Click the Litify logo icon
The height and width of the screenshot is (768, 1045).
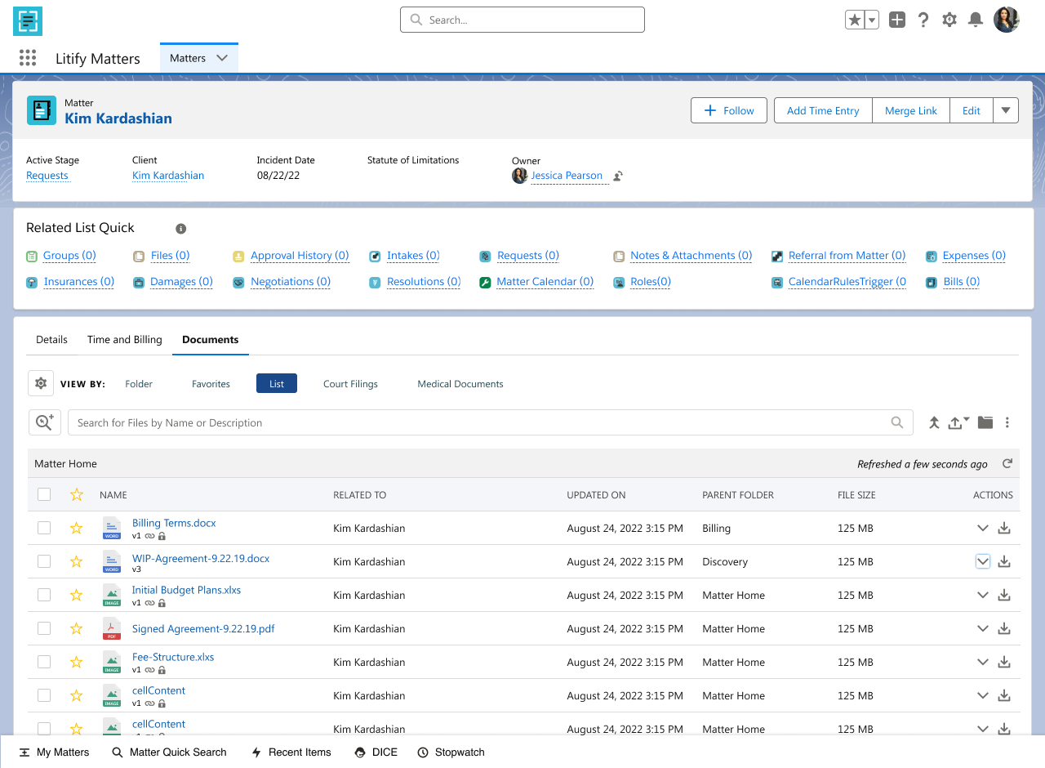28,21
